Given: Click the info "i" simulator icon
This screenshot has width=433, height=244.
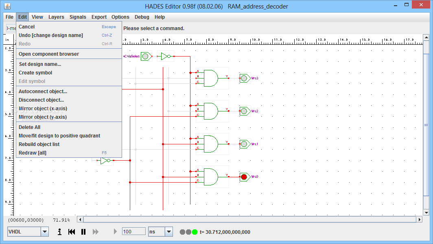Looking at the screenshot, I should pyautogui.click(x=59, y=232).
